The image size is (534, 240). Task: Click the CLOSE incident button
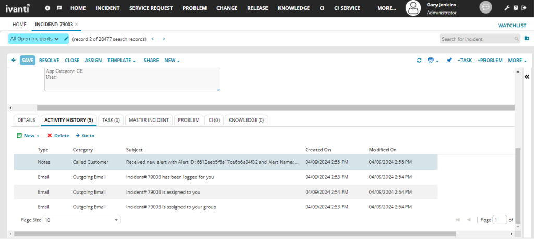[x=72, y=61]
